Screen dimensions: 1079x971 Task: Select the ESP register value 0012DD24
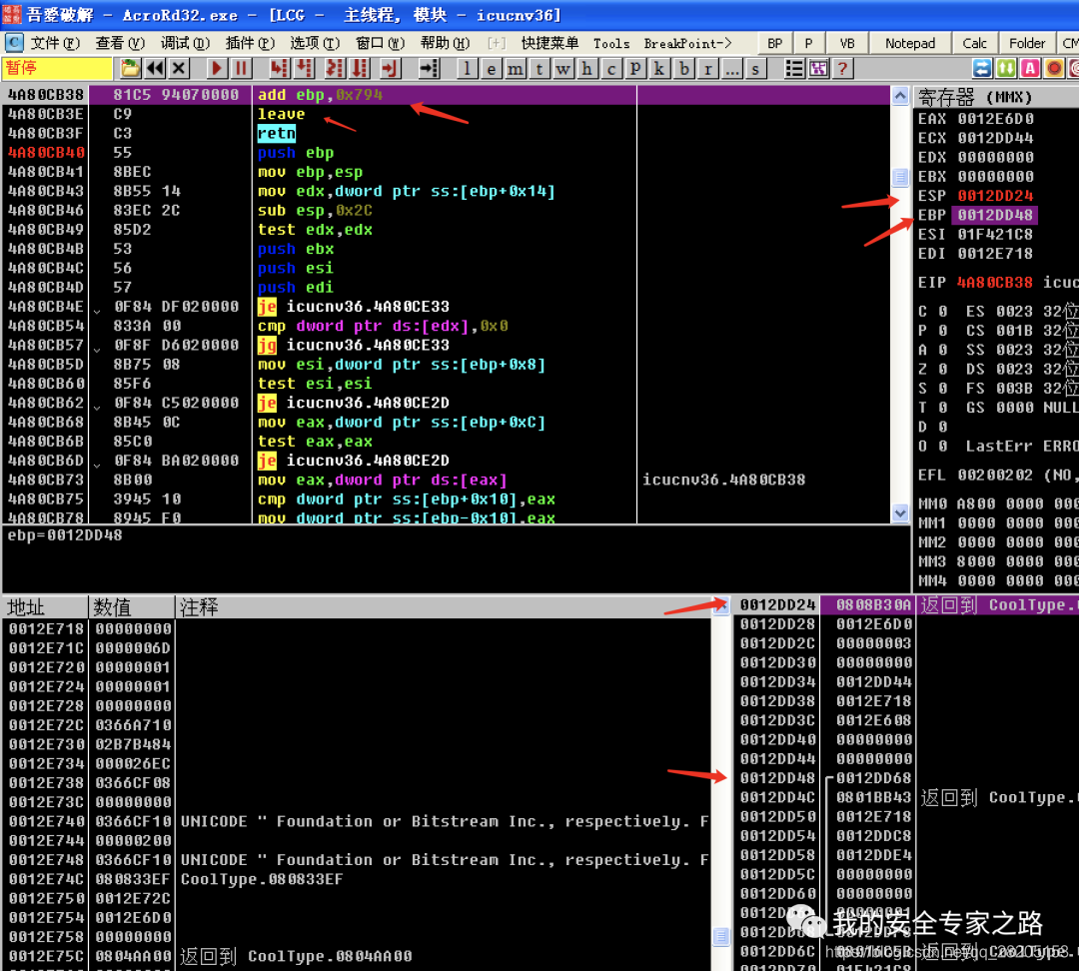(x=995, y=196)
